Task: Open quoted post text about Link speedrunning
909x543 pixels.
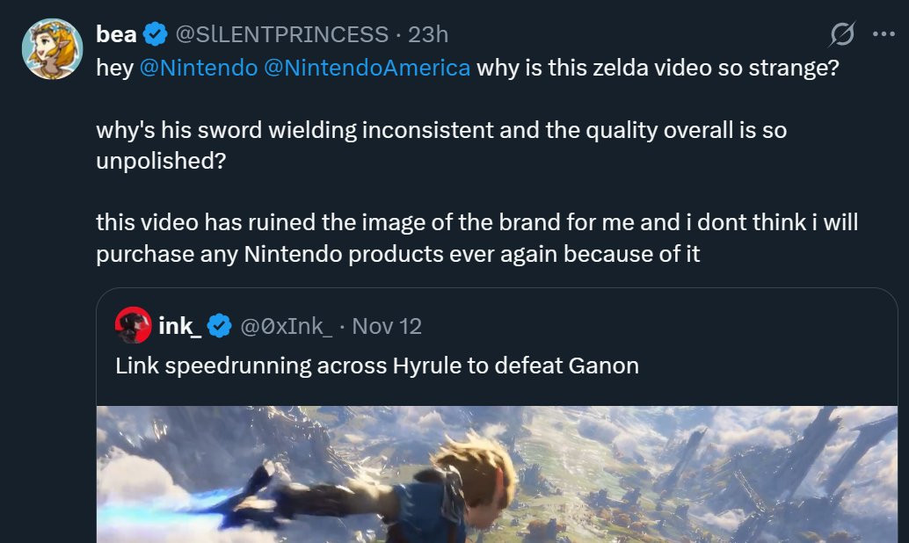Action: click(376, 365)
